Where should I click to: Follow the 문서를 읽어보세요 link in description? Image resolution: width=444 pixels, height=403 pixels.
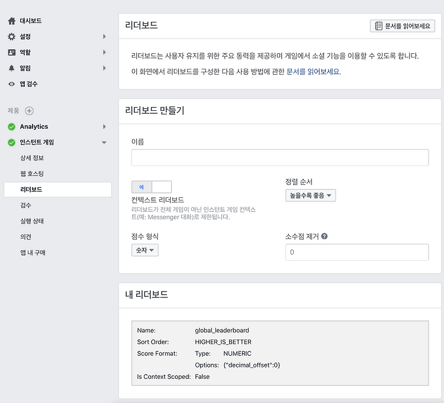313,72
